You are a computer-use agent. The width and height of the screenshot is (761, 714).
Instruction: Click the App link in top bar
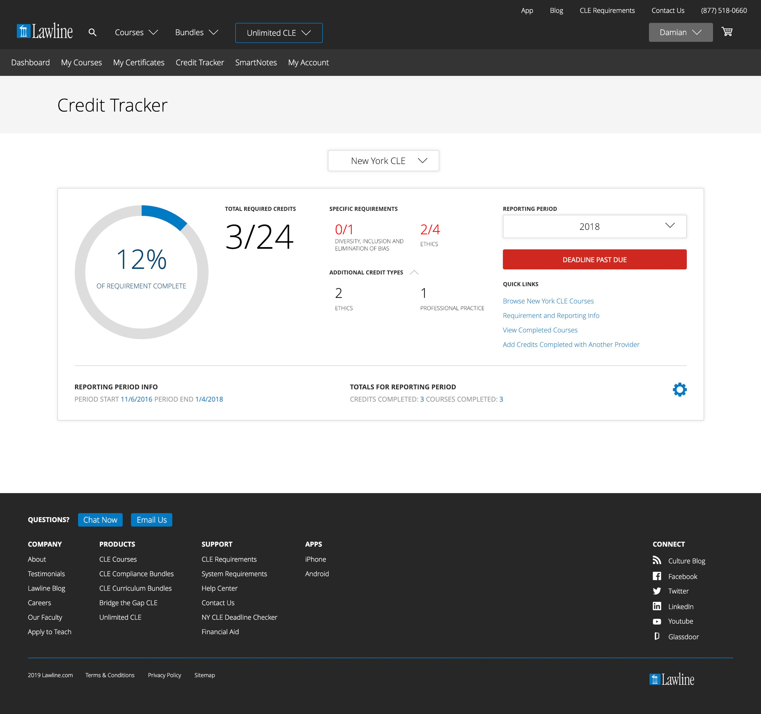click(527, 10)
